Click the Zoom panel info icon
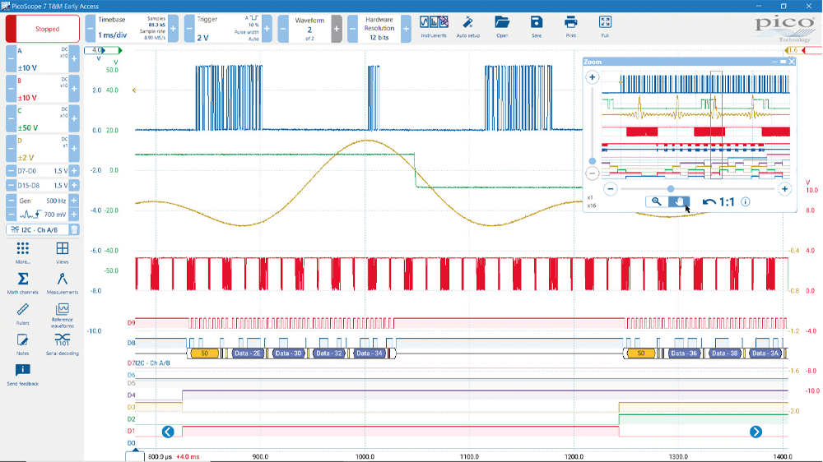 pos(746,202)
